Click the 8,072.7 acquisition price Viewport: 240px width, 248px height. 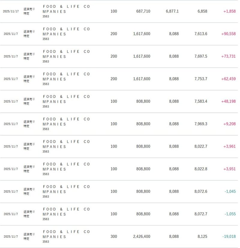[x=201, y=214]
